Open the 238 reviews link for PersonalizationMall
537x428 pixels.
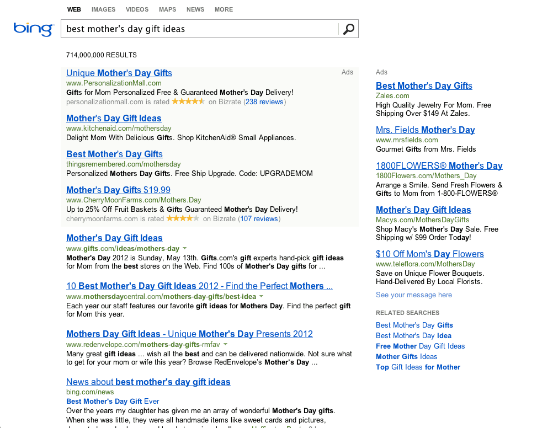click(264, 102)
